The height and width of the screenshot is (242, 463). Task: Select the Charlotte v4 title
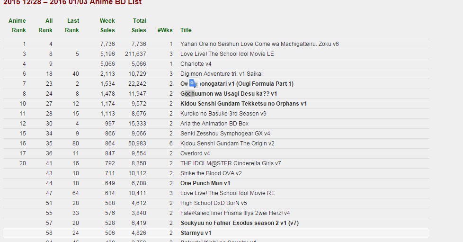tap(196, 64)
